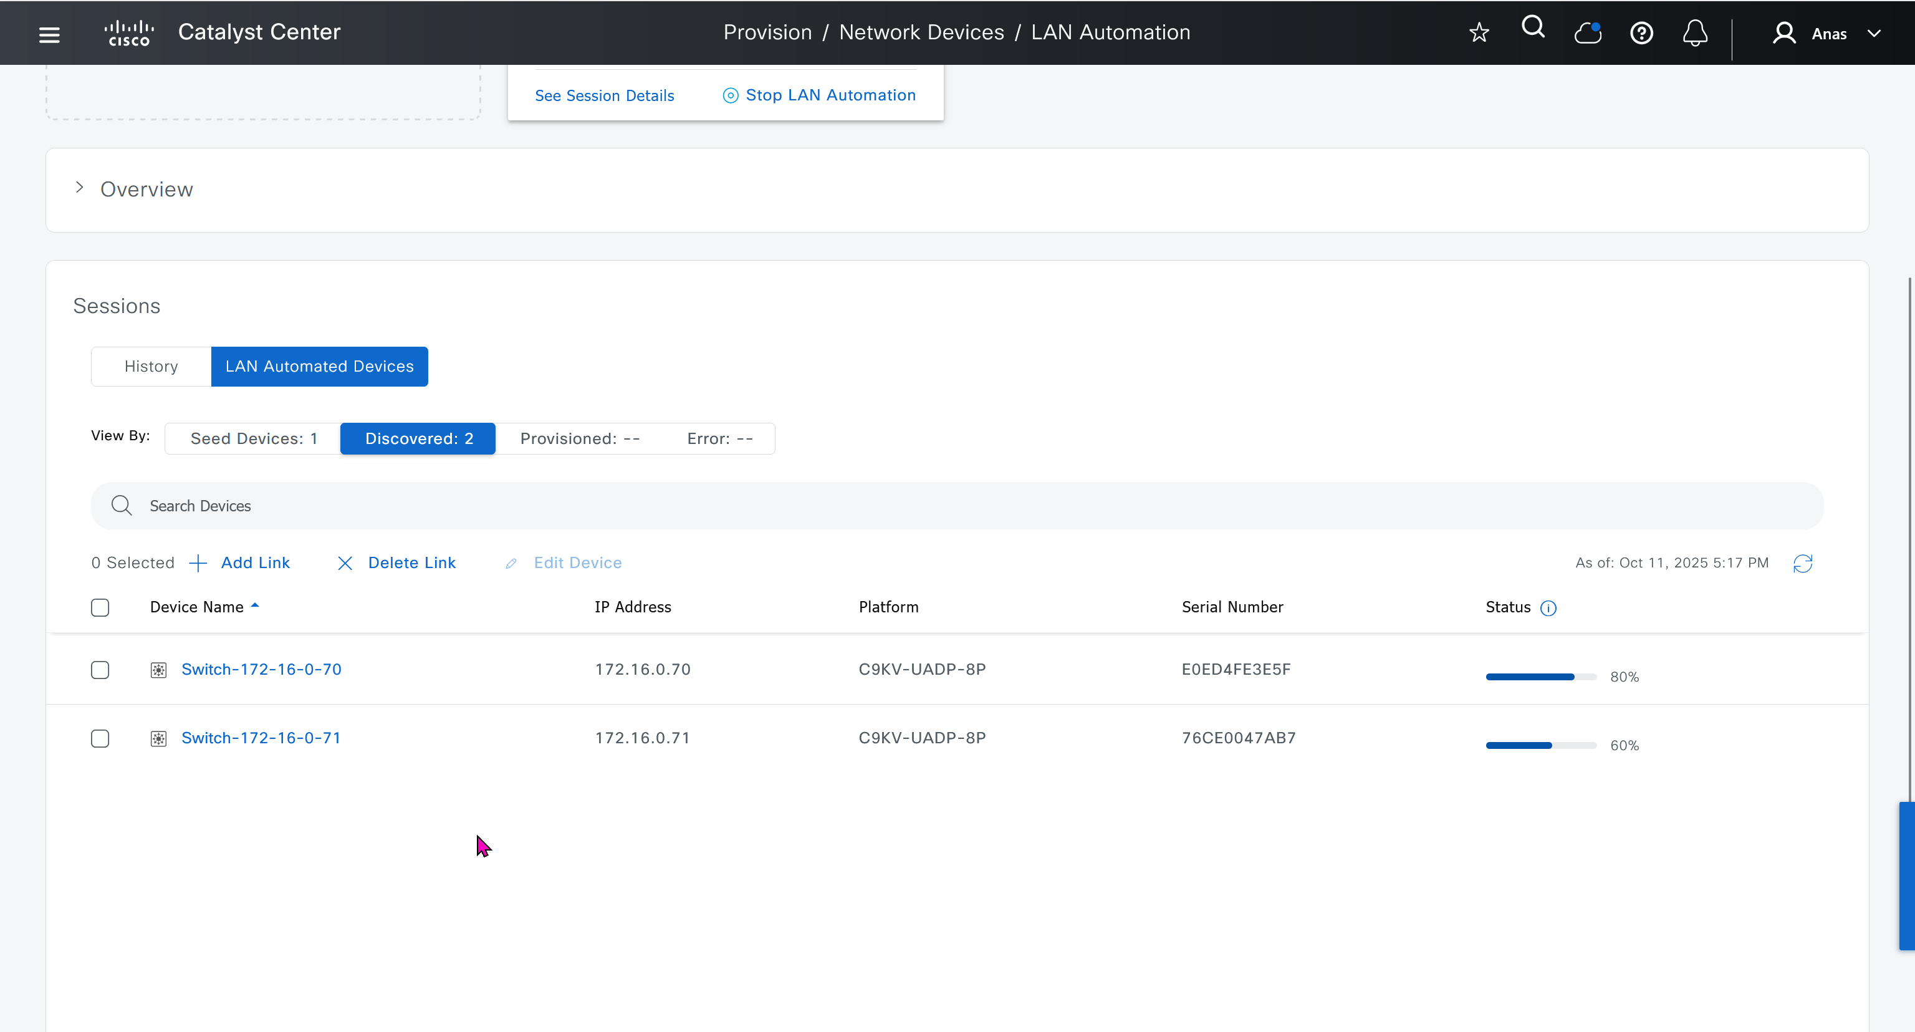Check the select-all devices checkbox
Screen dimensions: 1915x1032
coord(100,607)
